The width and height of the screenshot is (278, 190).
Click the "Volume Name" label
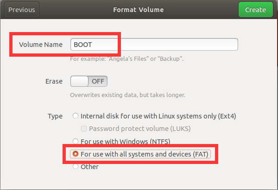click(41, 45)
